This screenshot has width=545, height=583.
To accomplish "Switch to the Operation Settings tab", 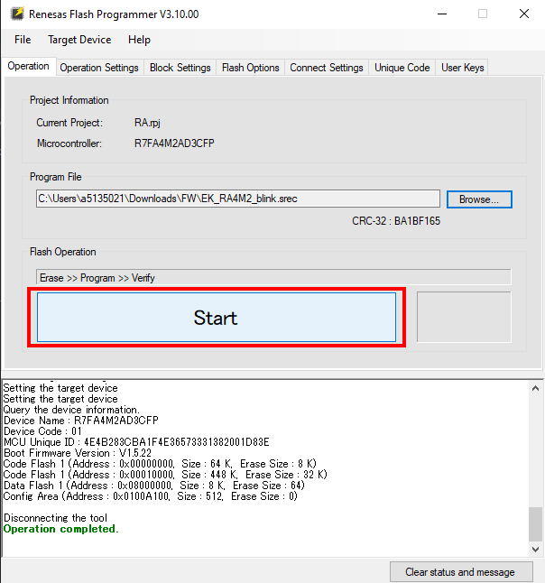I will click(99, 68).
